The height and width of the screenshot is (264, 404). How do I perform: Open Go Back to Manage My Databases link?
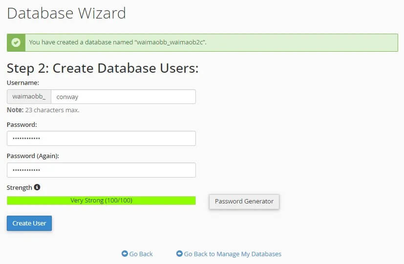pyautogui.click(x=233, y=254)
